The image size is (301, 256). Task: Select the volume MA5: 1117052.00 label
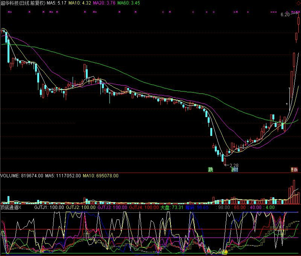63,176
